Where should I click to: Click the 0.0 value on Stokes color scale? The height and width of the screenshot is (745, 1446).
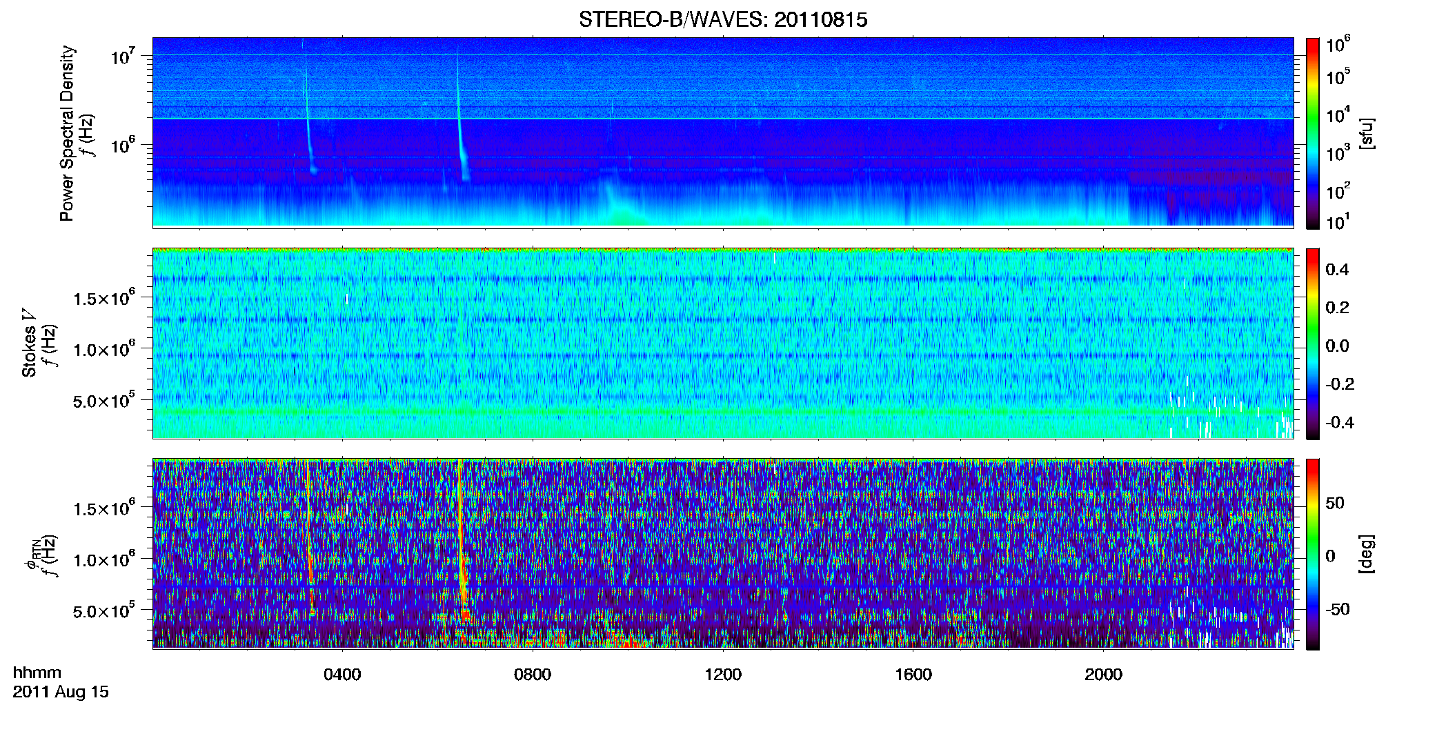pos(1337,346)
